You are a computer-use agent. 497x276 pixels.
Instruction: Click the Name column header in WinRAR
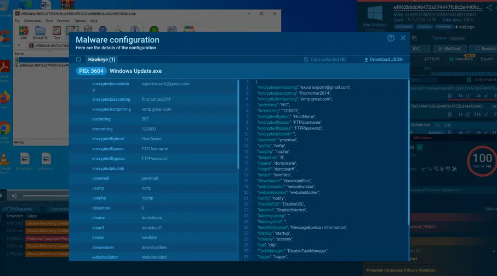click(x=19, y=54)
